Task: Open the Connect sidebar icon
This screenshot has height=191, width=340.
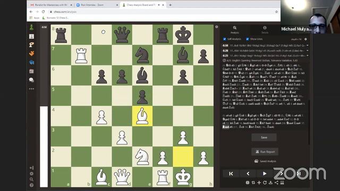Action: [x=32, y=71]
